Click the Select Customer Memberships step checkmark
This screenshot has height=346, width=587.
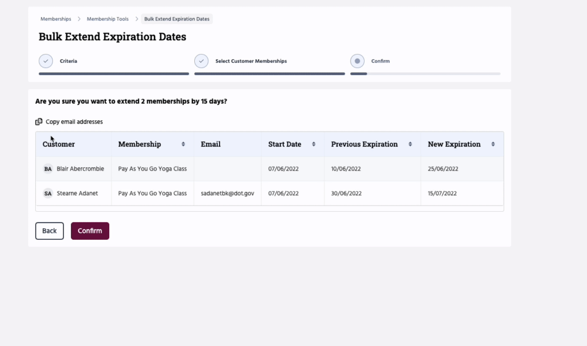coord(201,61)
